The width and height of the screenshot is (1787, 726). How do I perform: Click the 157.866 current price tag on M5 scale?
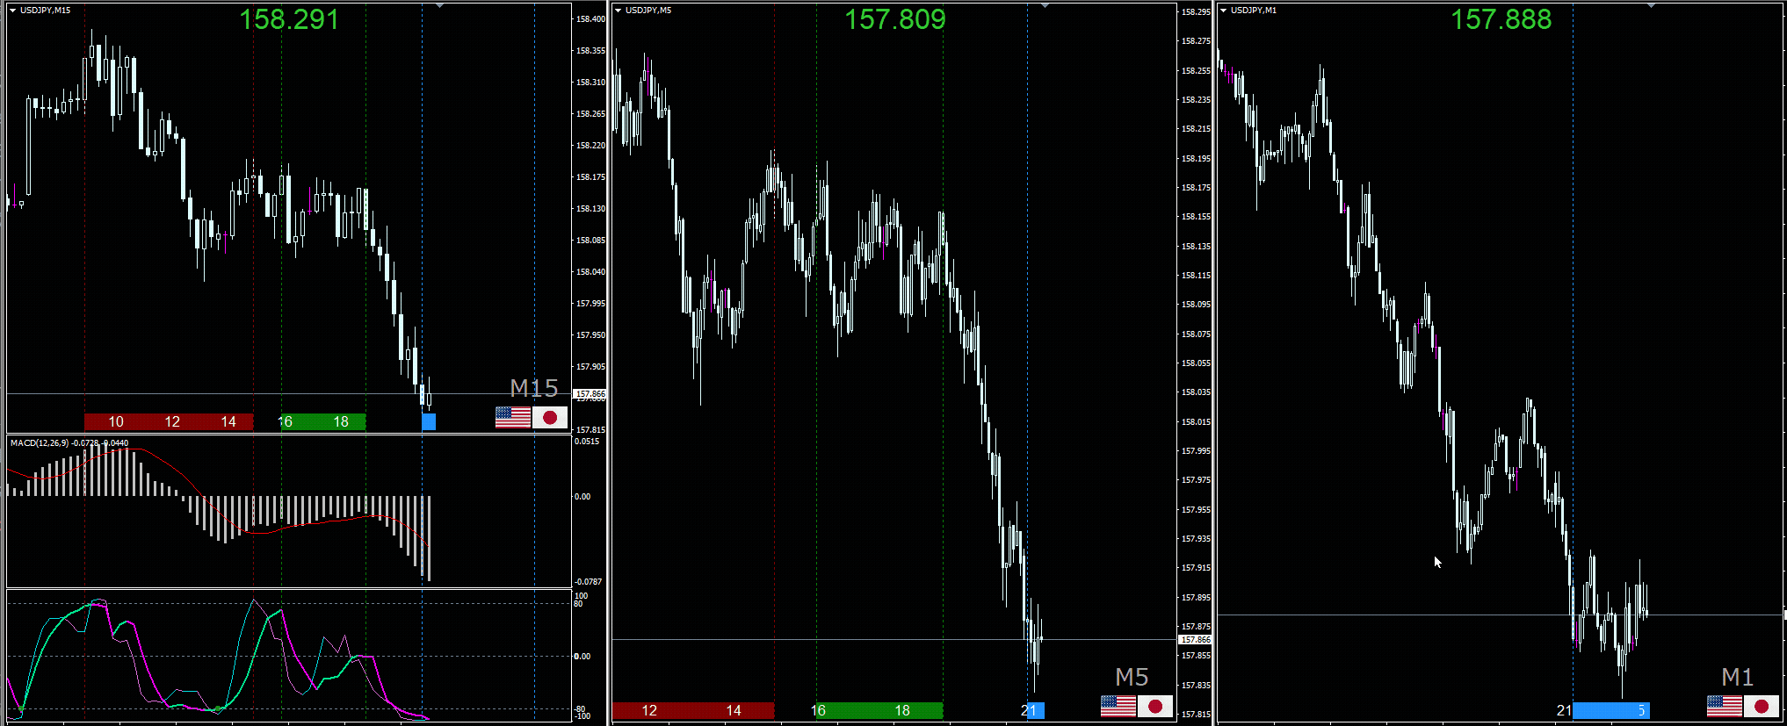pos(1196,640)
